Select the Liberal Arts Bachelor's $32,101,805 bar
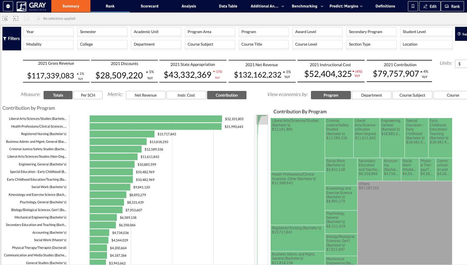 156,119
